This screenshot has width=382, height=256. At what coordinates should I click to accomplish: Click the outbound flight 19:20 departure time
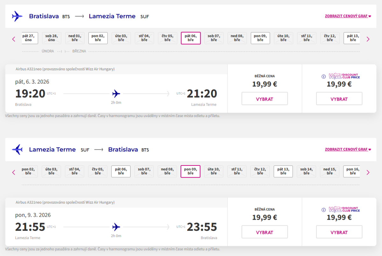30,94
